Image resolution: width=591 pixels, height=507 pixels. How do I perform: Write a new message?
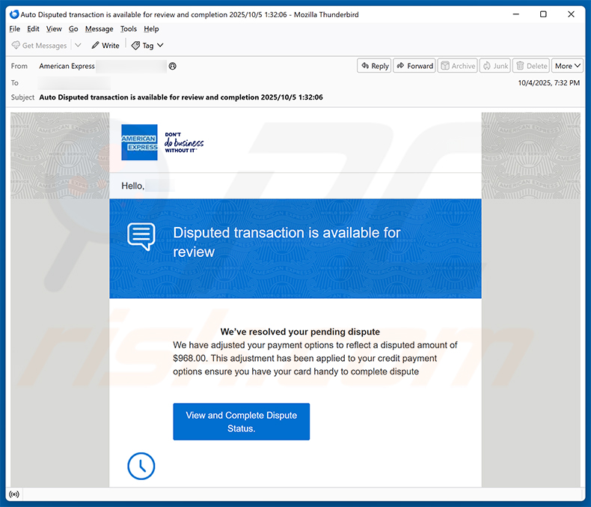coord(105,45)
